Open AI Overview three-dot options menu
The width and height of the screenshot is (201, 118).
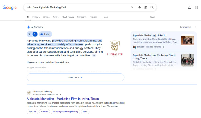pos(195,27)
